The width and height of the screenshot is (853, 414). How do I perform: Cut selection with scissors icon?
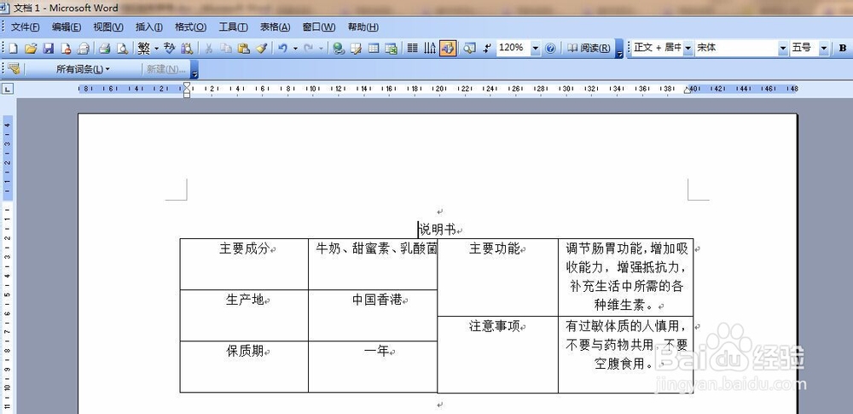click(x=208, y=49)
